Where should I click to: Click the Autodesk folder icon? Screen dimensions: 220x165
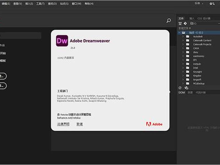tap(188, 37)
